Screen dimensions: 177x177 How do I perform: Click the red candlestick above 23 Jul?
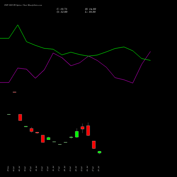82,128
